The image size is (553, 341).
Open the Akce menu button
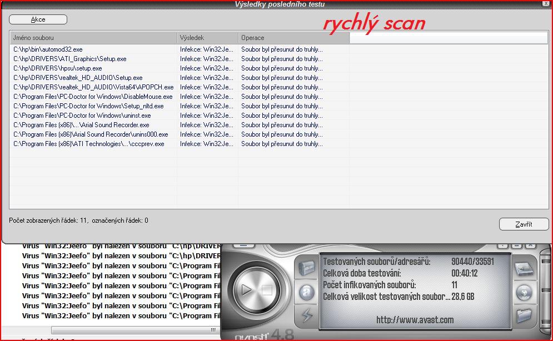38,19
